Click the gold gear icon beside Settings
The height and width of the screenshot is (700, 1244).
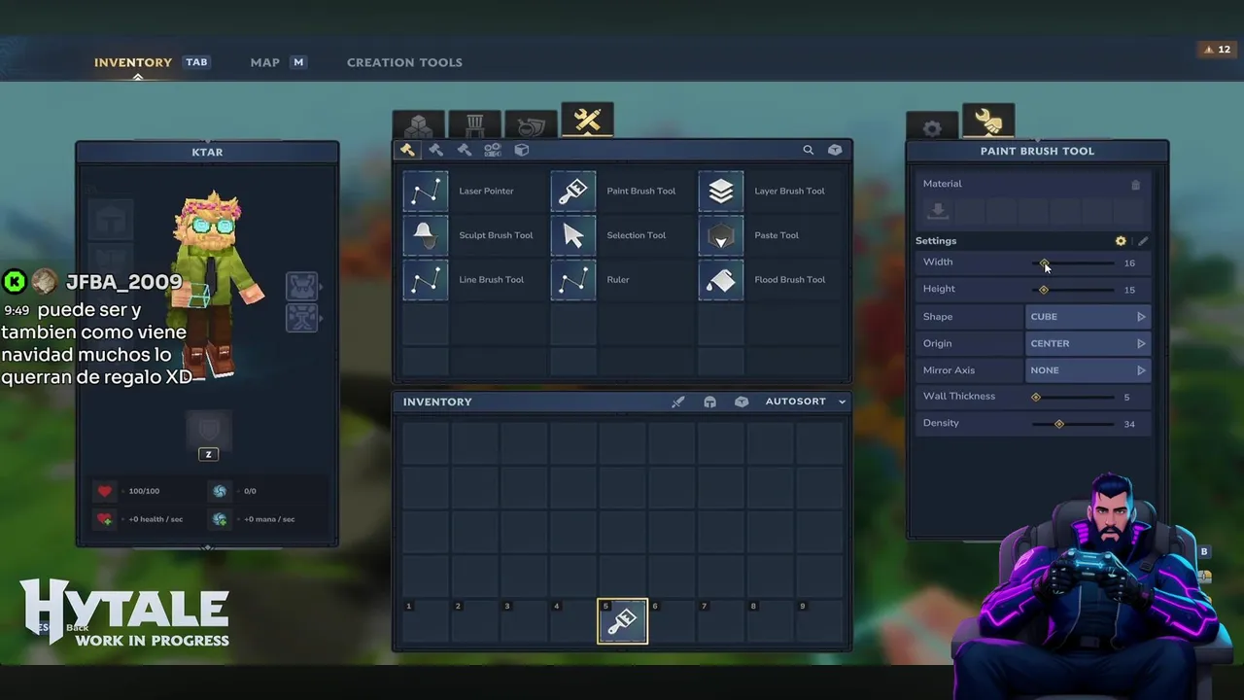pos(1121,241)
